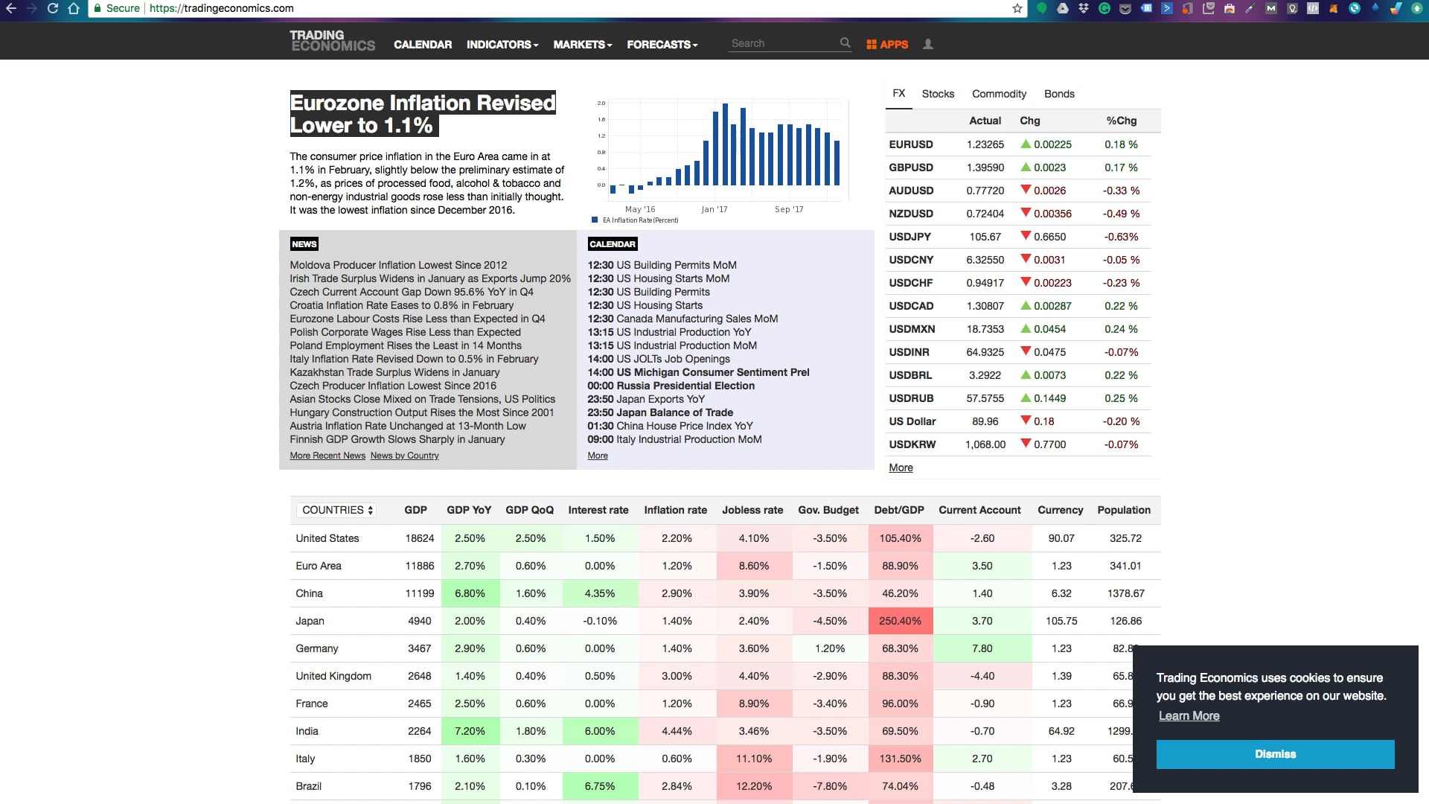The width and height of the screenshot is (1429, 804).
Task: Click the search magnifier icon
Action: click(845, 43)
